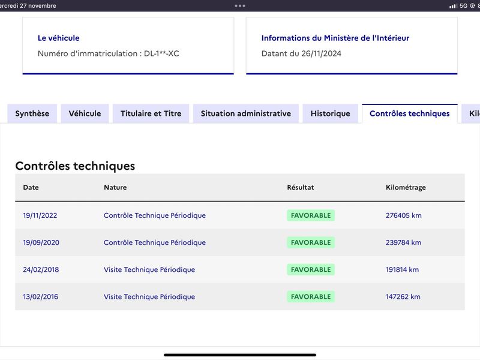
Task: Click FAVORABLE badge in 13/02/2016 row
Action: click(x=311, y=296)
